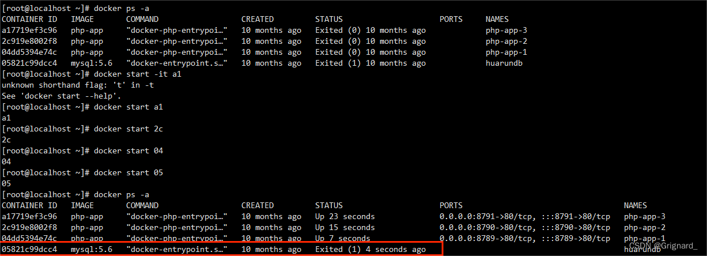
Task: Select port mapping '0.0.0.0:8789->80/tcp, :::8789->80/tcp'
Action: coord(525,238)
